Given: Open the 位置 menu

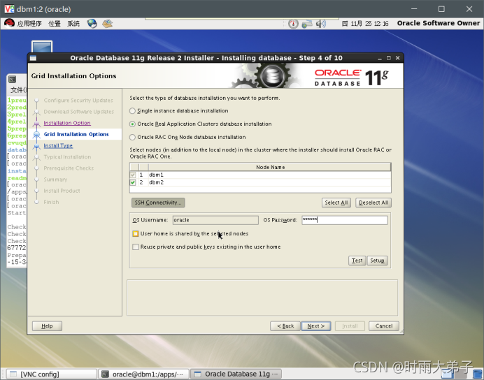Looking at the screenshot, I should click(x=55, y=24).
